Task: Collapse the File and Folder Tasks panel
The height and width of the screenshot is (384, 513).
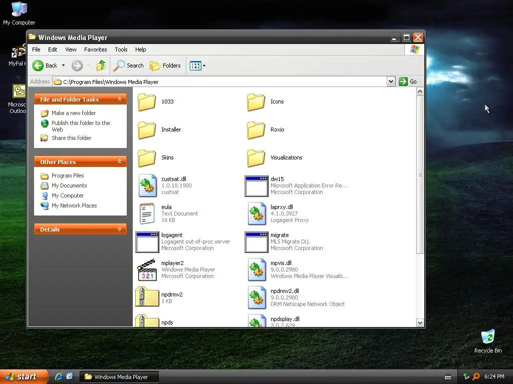Action: (x=119, y=99)
